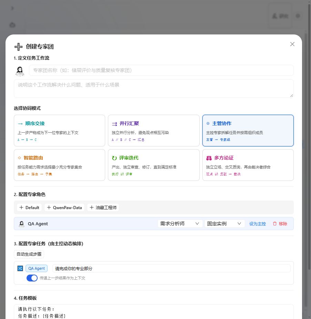
Task: Click the task template text area
Action: pyautogui.click(x=153, y=312)
